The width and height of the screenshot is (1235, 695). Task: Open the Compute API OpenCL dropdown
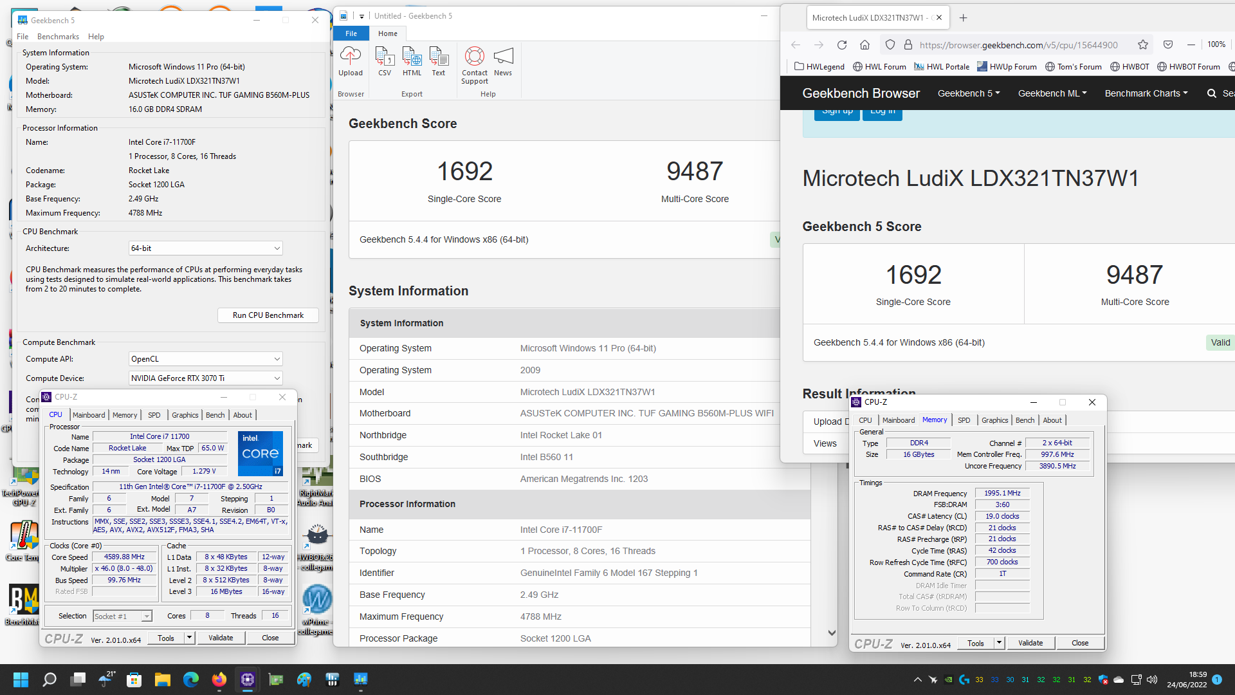click(x=205, y=359)
